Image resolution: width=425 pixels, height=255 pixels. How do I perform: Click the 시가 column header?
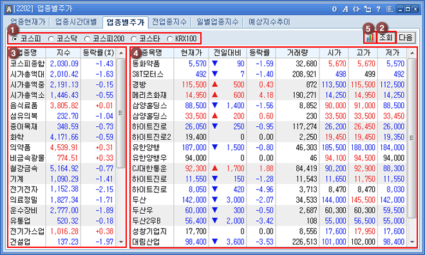coord(334,53)
